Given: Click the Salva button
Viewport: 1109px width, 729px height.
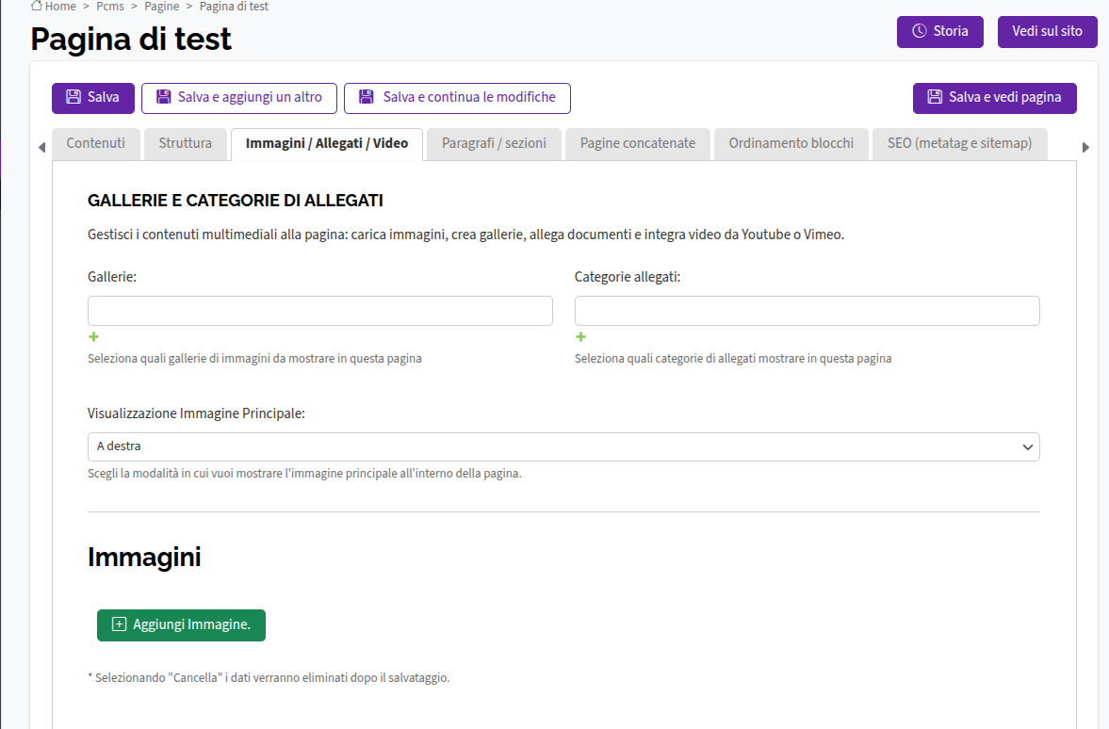Looking at the screenshot, I should pos(92,98).
